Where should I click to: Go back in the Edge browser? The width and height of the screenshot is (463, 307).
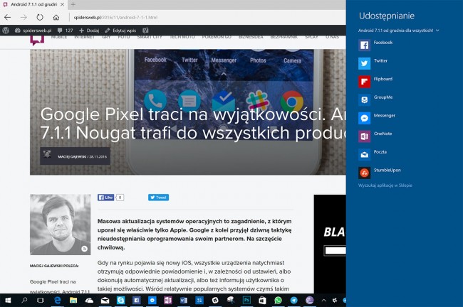point(7,17)
